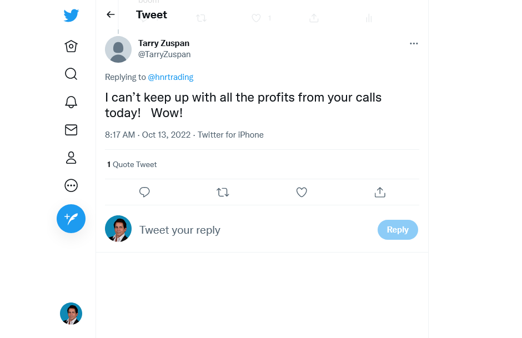
Task: Retweet Tarry Zuspan's tweet
Action: click(223, 192)
